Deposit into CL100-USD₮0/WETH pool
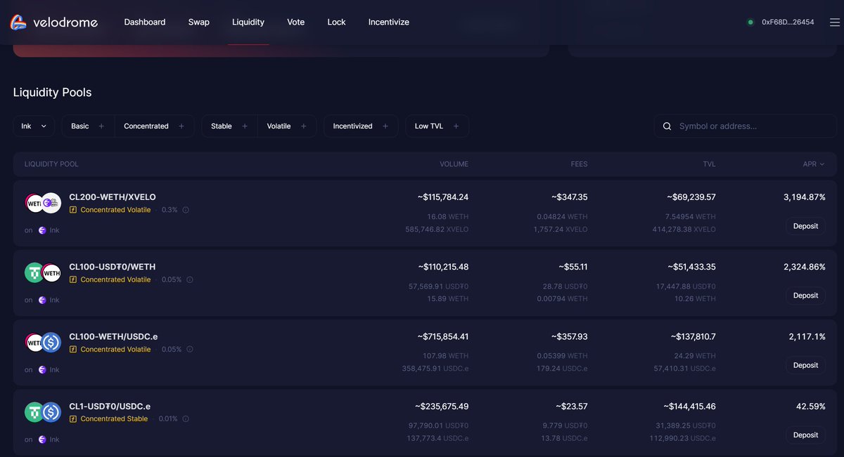This screenshot has width=844, height=457. tap(805, 296)
